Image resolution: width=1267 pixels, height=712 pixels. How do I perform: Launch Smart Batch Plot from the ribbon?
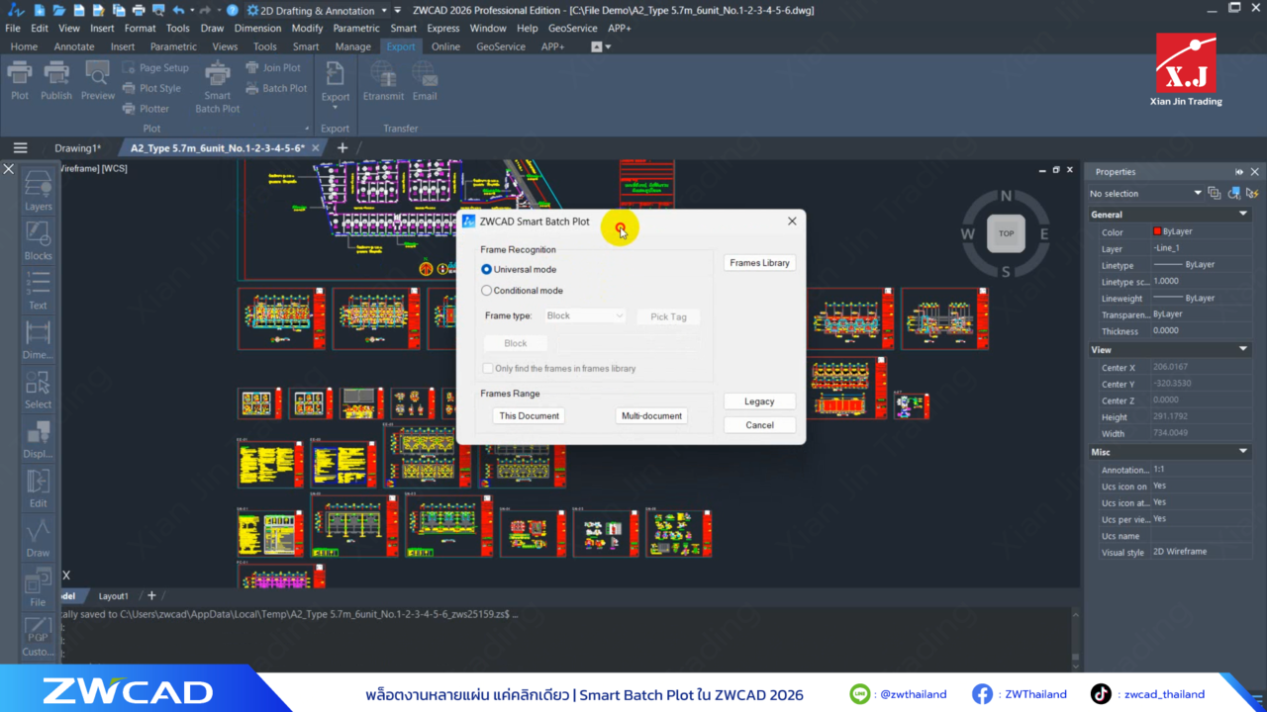[218, 87]
